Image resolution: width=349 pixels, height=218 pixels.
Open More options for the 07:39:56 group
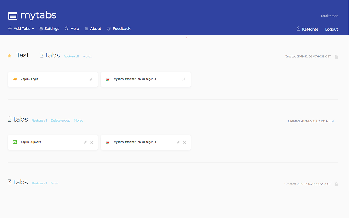pyautogui.click(x=79, y=120)
